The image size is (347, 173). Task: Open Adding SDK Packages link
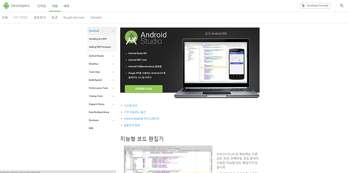(x=100, y=47)
